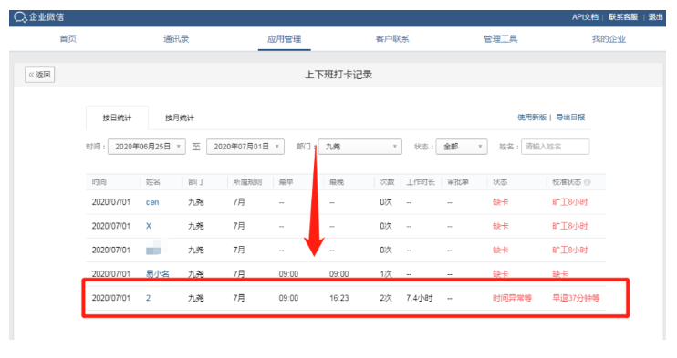Open employee name link cen
The image size is (677, 358).
click(x=152, y=202)
